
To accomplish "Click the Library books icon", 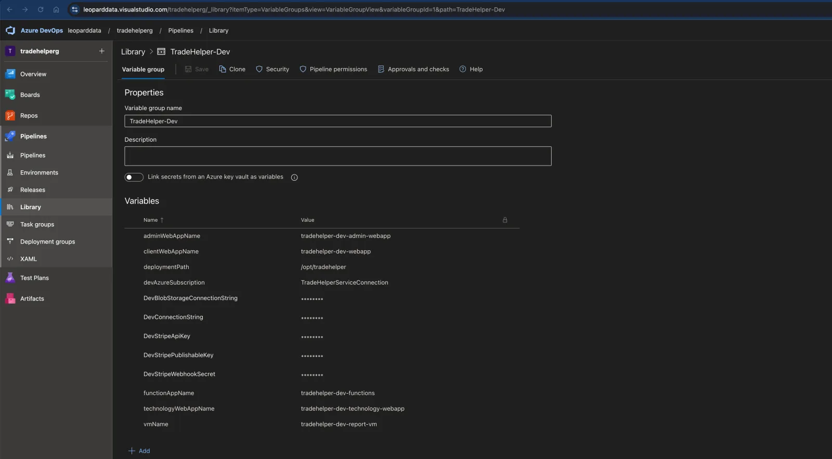I will pos(10,207).
